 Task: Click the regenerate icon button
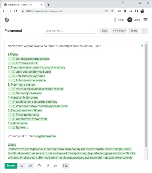coord(30,166)
